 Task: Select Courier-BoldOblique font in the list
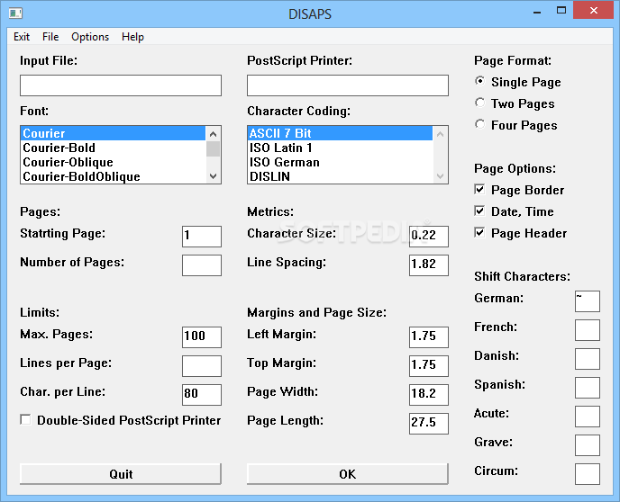pos(113,176)
